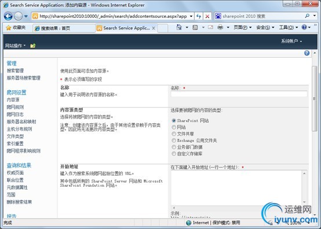This screenshot has height=229, width=321.
Task: Expand the feeds dropdown arrow
Action: (203, 27)
